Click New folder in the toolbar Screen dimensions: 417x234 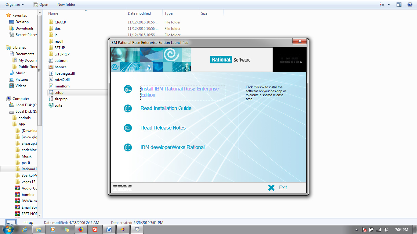pos(66,5)
